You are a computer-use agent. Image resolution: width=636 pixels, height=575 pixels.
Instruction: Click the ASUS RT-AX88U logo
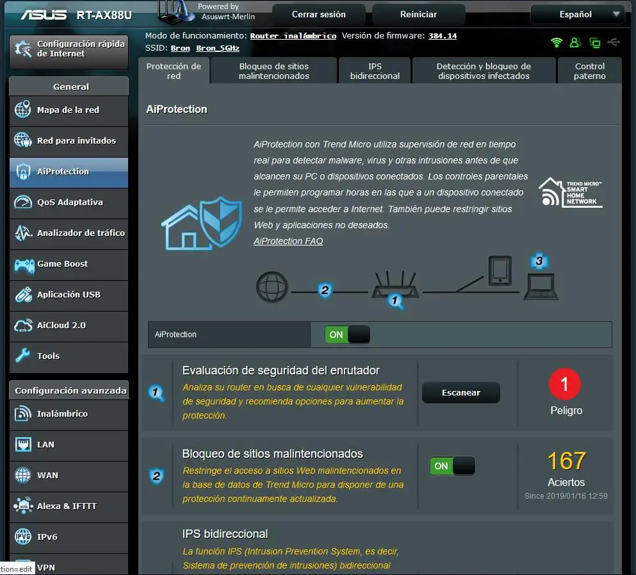click(x=76, y=15)
